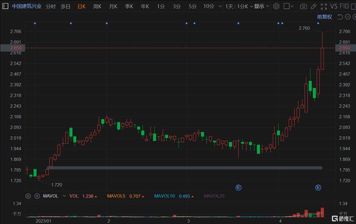Select the 日K daily candlestick tab

[81, 7]
